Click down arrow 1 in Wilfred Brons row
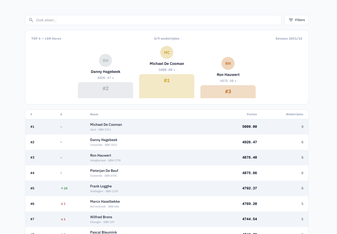 coord(63,219)
